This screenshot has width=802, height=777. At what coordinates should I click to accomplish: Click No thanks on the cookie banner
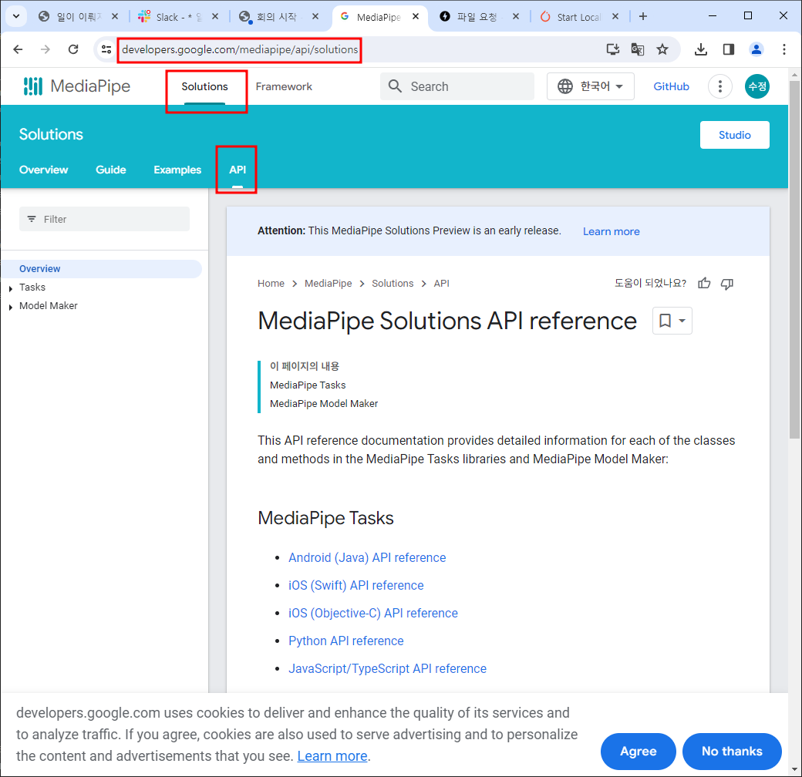click(732, 751)
